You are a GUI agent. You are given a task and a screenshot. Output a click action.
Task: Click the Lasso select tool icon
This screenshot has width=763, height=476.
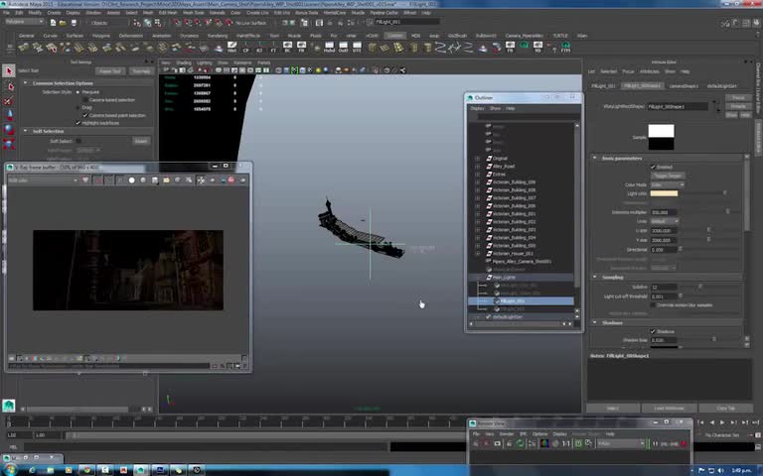pyautogui.click(x=9, y=84)
